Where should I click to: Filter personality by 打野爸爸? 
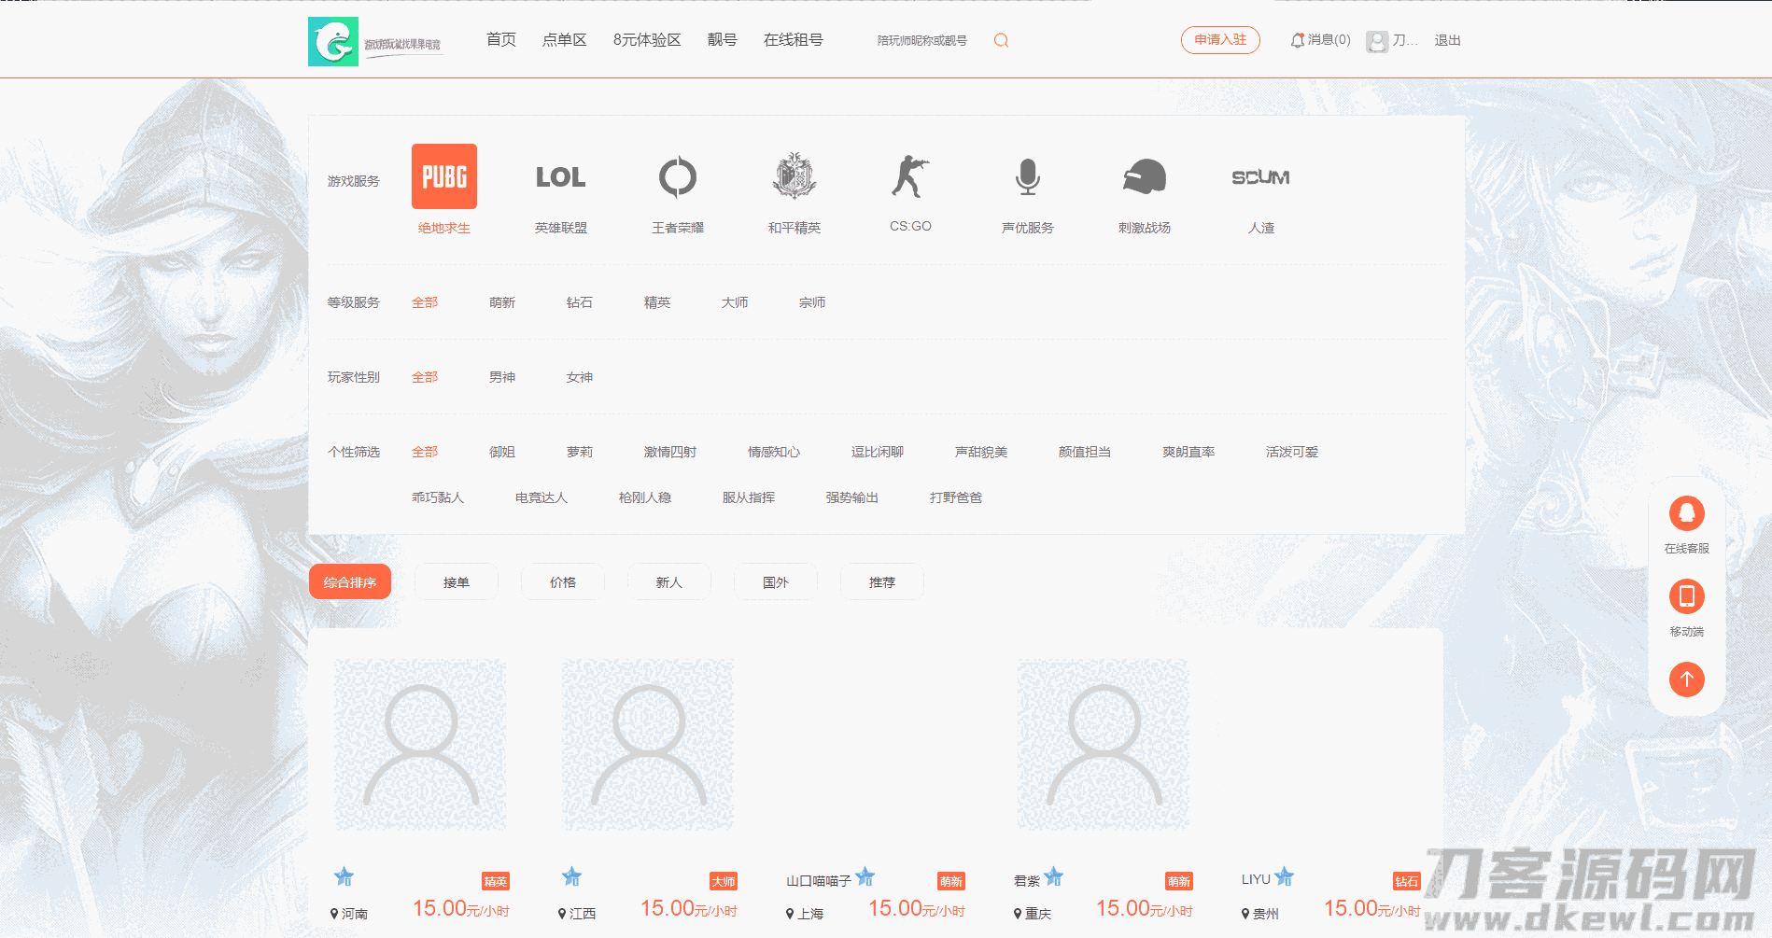pyautogui.click(x=956, y=497)
